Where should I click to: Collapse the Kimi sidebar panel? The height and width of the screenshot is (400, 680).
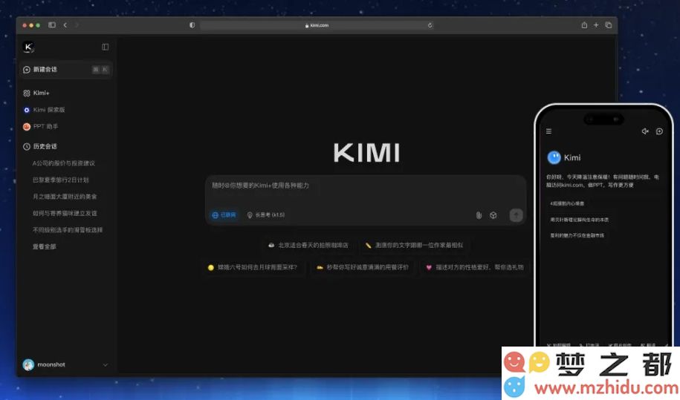[x=106, y=47]
